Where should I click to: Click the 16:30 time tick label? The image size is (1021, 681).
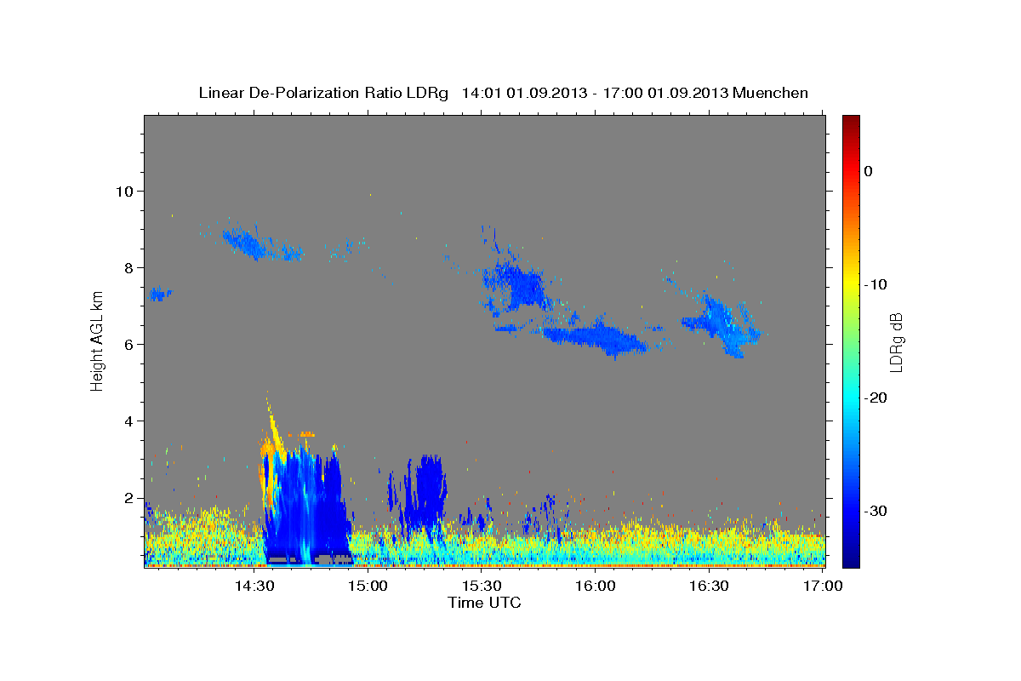[708, 587]
